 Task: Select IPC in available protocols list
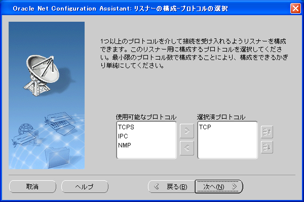click(123, 136)
